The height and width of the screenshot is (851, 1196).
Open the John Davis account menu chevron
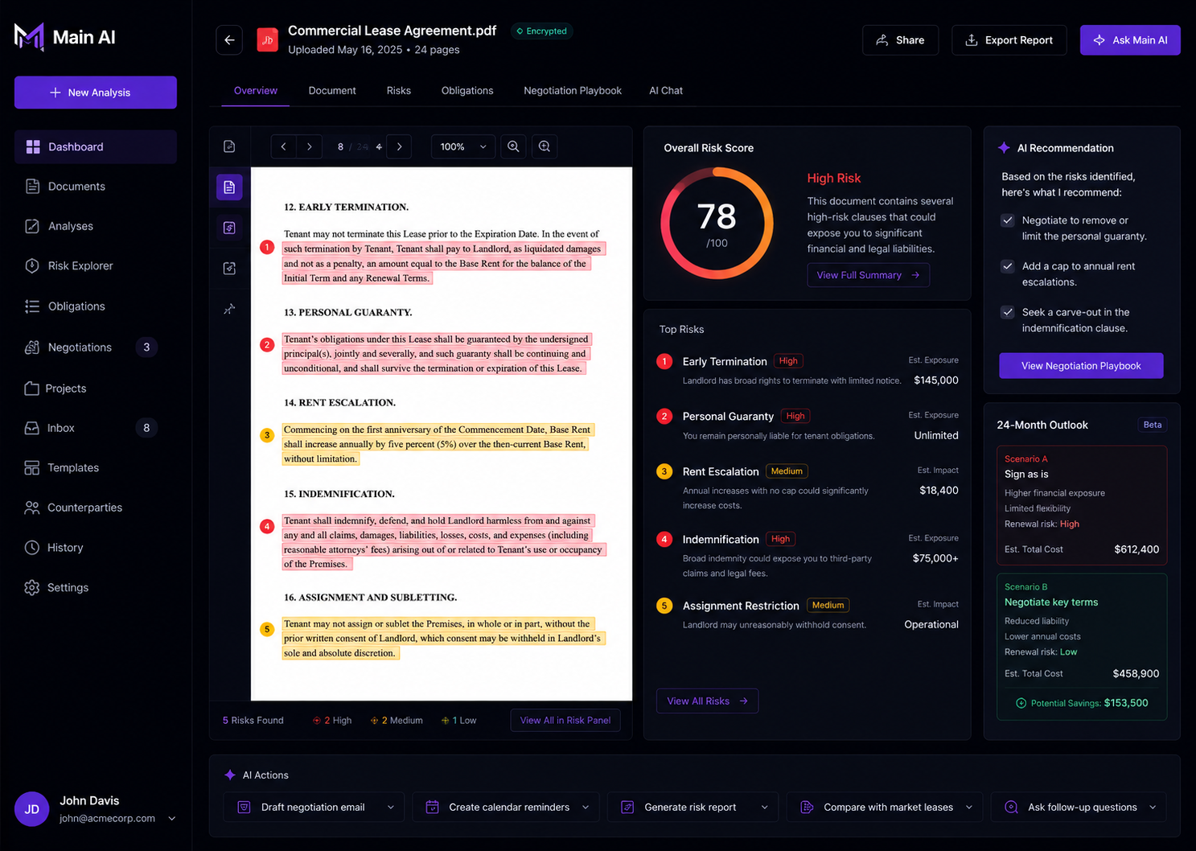click(x=171, y=819)
